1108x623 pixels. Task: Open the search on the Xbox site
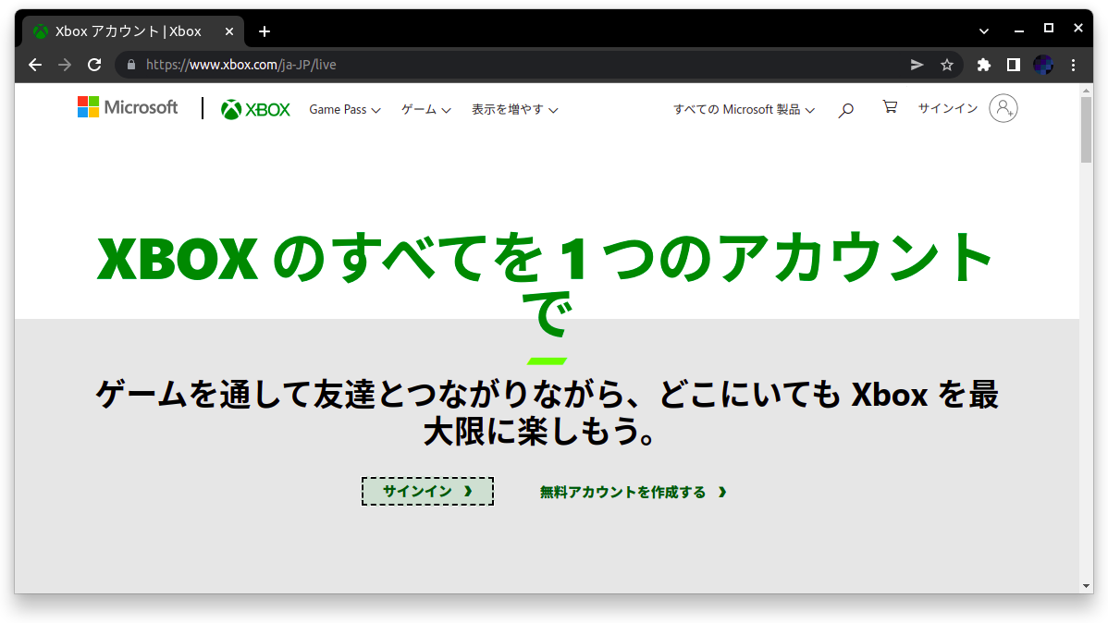pos(844,109)
